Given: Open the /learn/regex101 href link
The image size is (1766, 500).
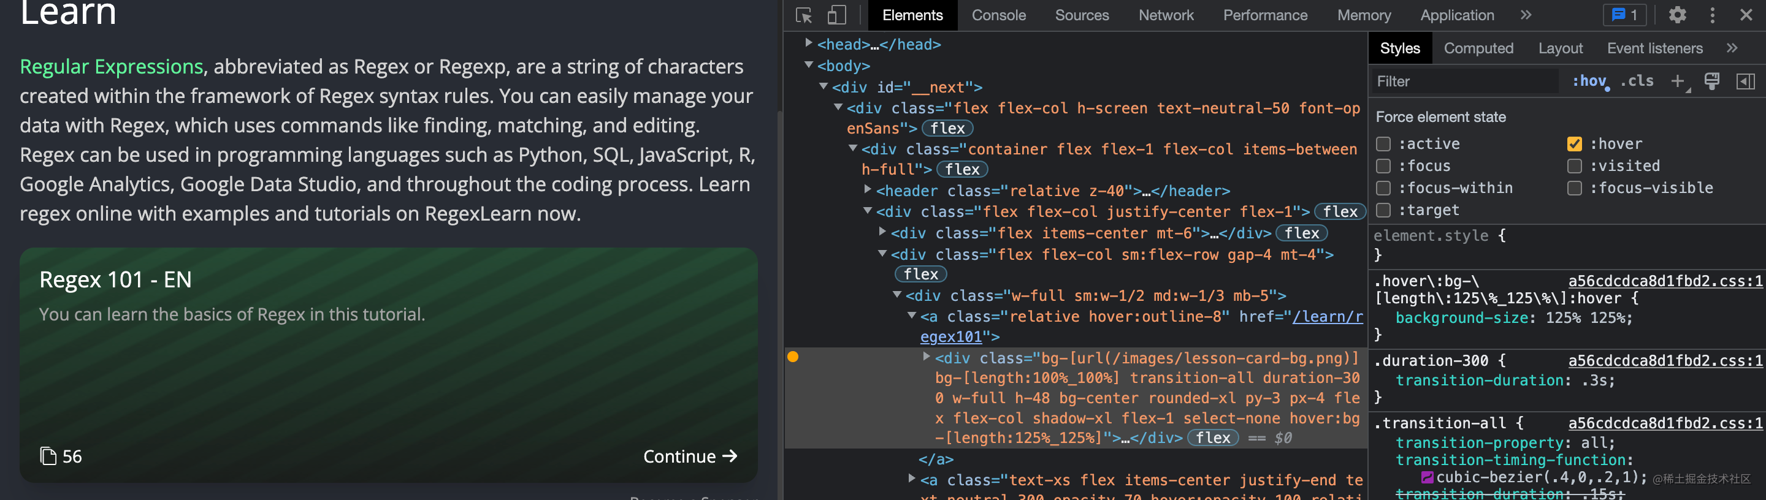Looking at the screenshot, I should (x=1141, y=327).
